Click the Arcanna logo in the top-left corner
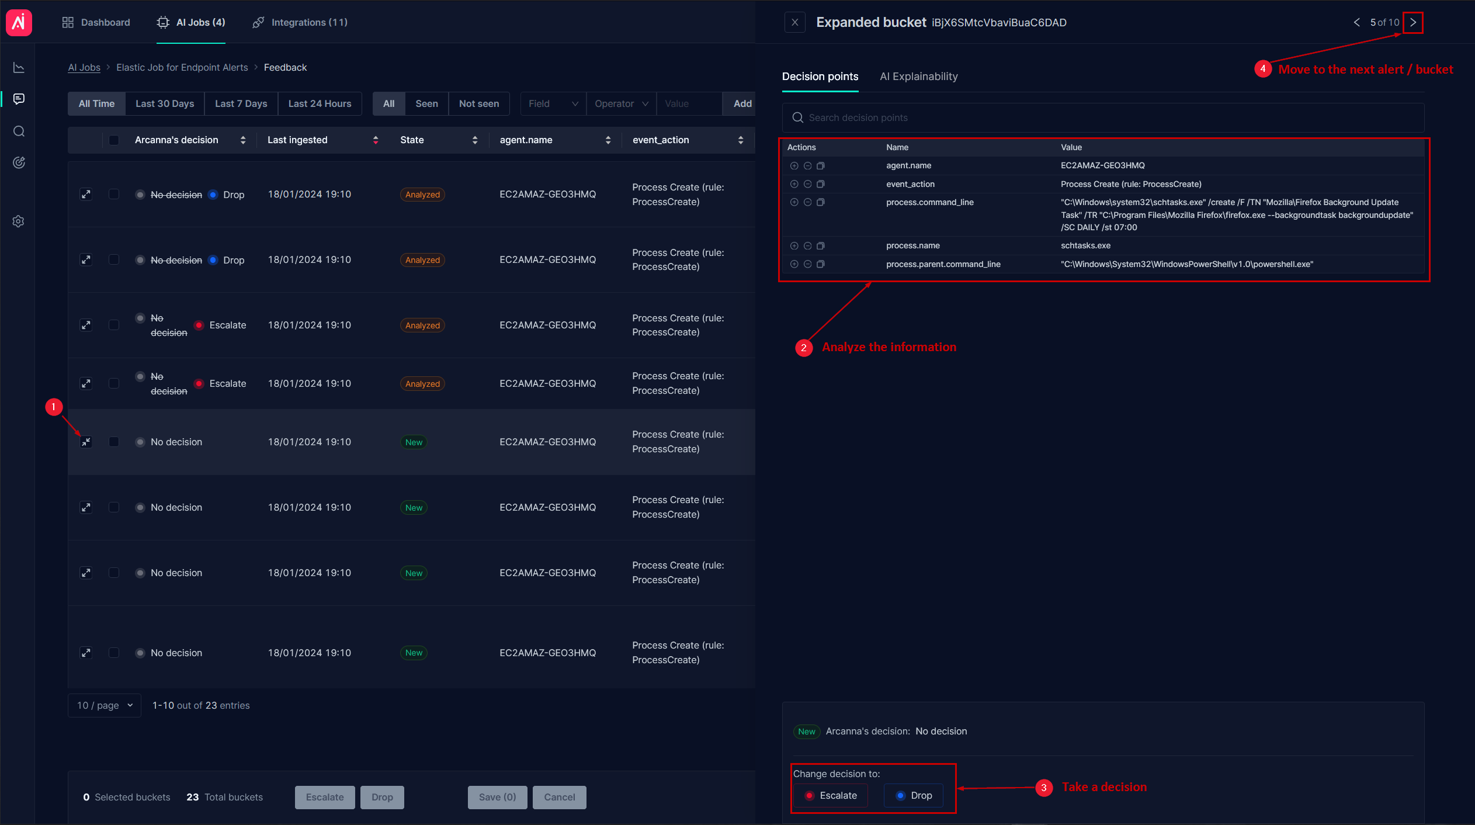 tap(19, 22)
